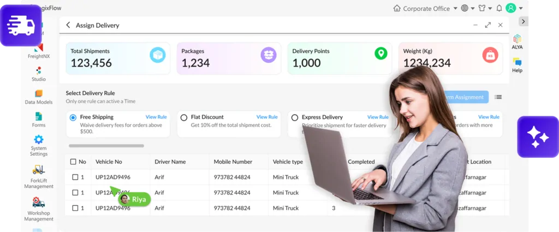Screen dimensions: 559x232
Task: Select the Express Delivery radio button
Action: point(295,117)
